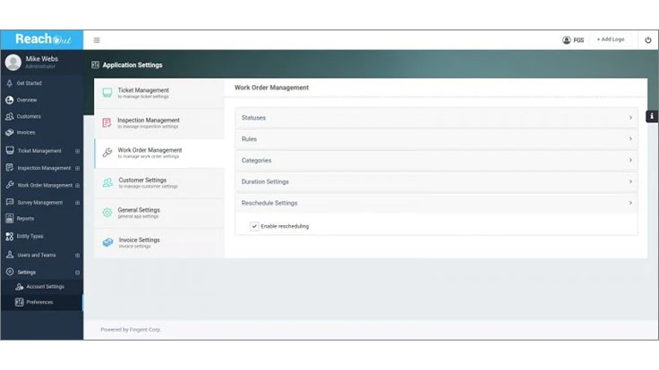Click the hamburger menu icon
Viewport: 659px width, 370px height.
point(97,40)
